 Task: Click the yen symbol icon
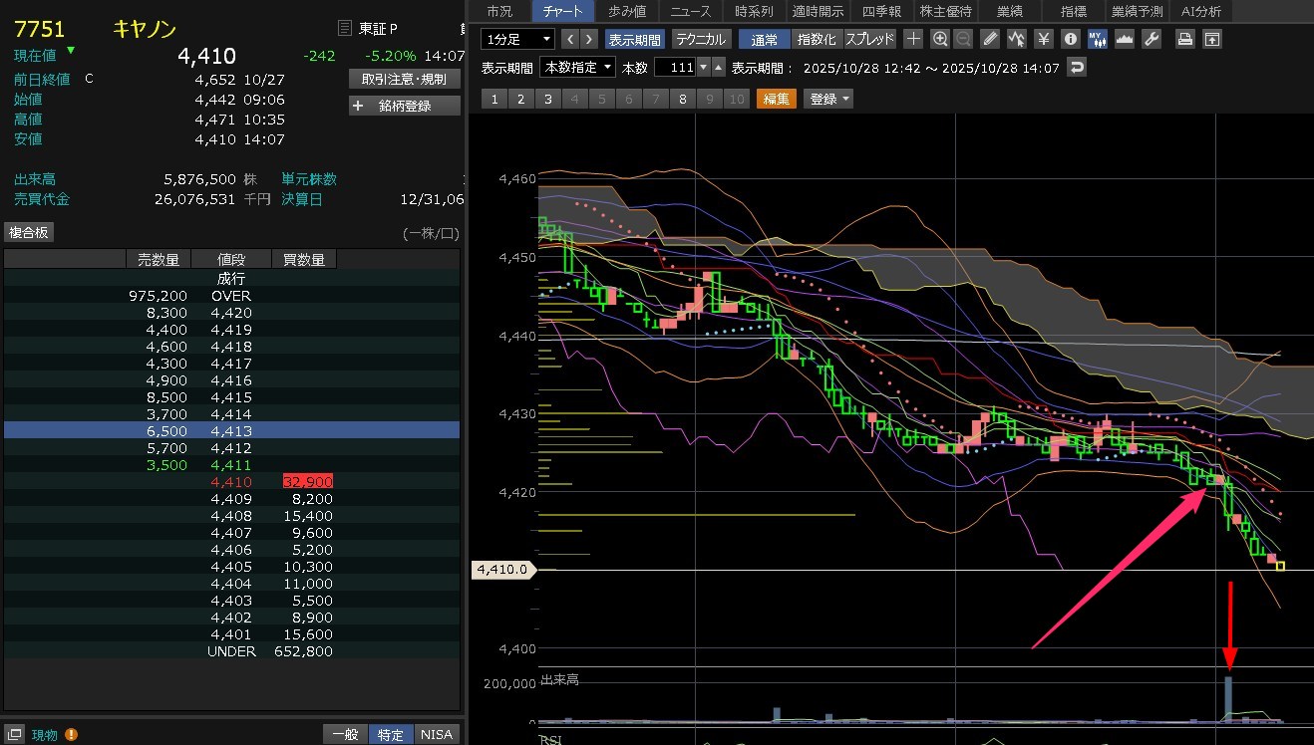pos(1043,39)
